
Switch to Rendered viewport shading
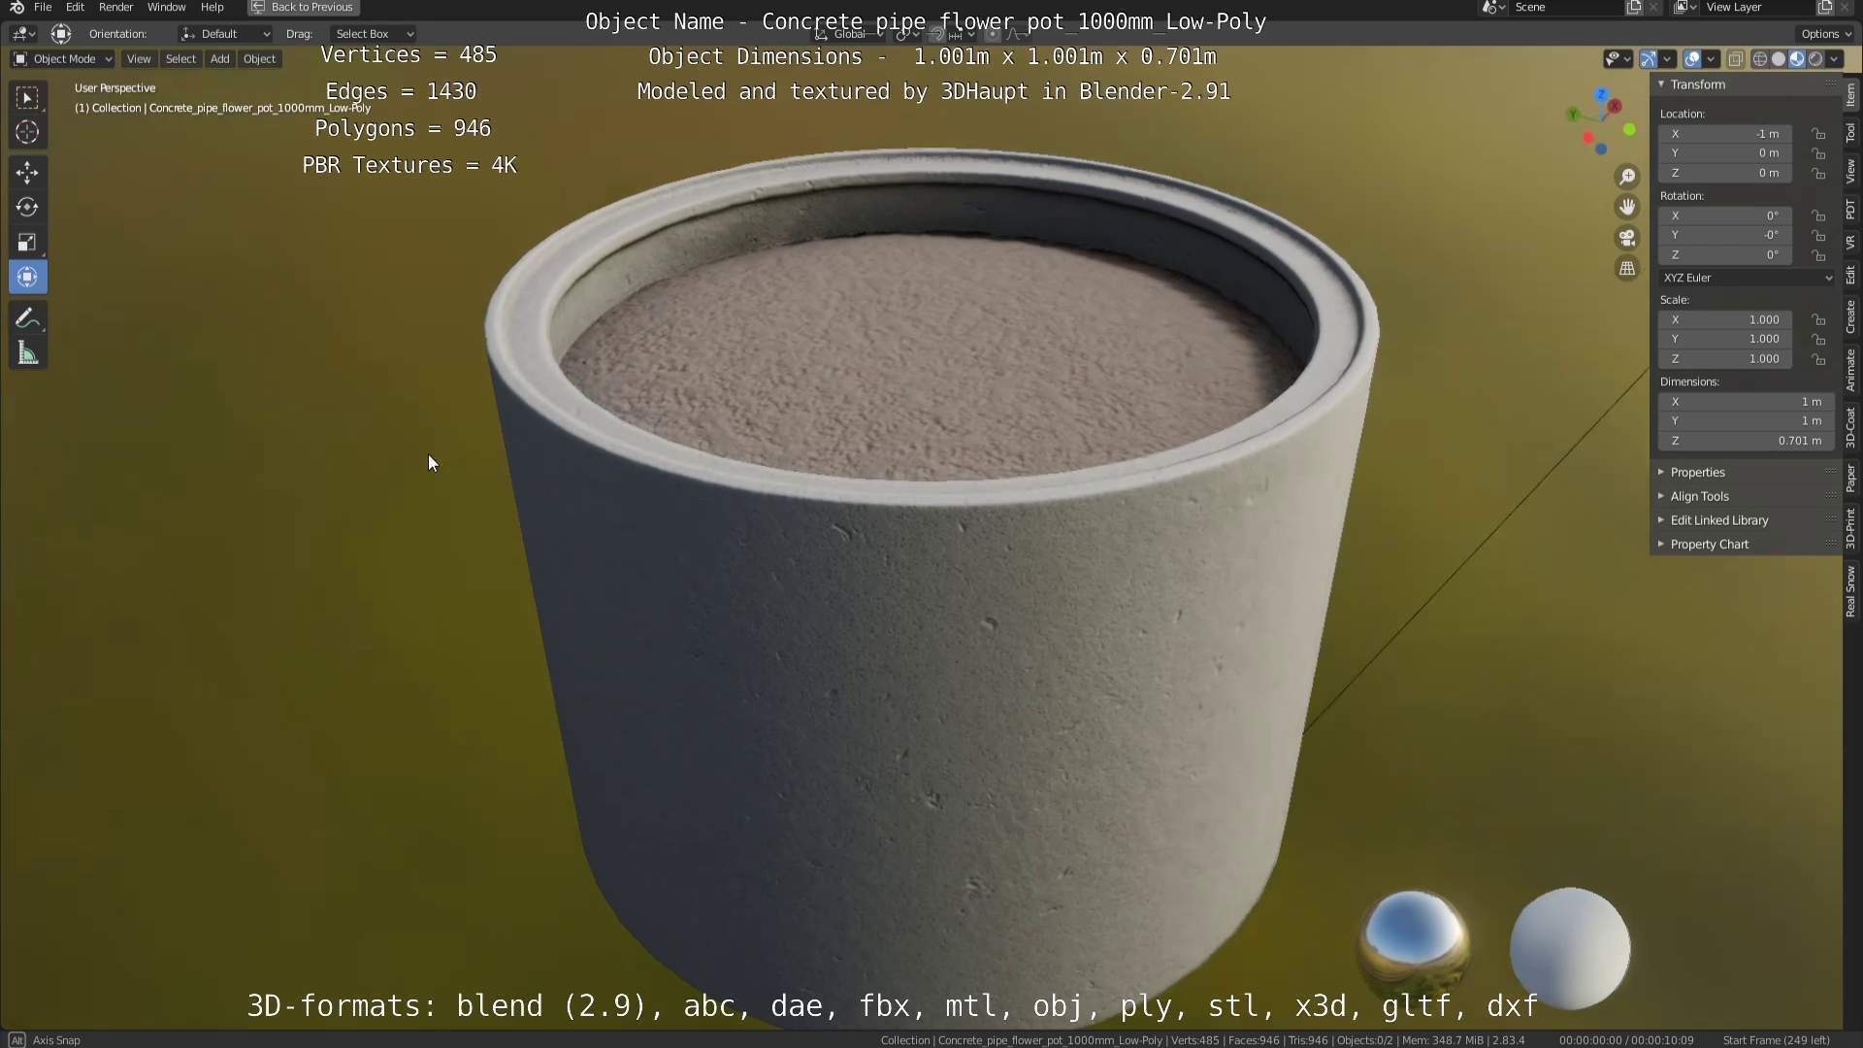coord(1815,59)
